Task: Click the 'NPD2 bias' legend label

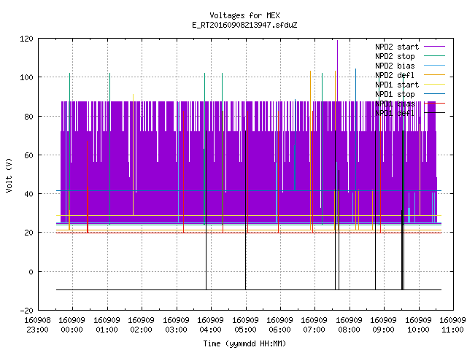Action: [395, 66]
